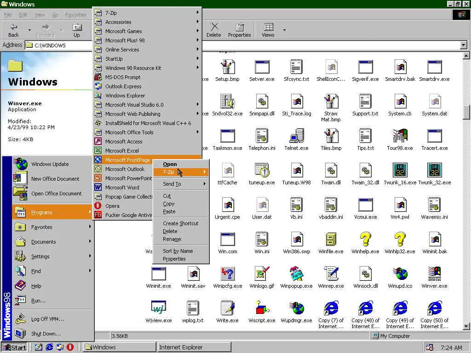Launch Microsoft Excel from Programs menu
Viewport: 471px width, 353px height.
(x=147, y=151)
